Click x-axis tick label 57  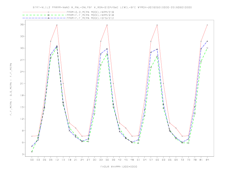[x=151, y=160]
